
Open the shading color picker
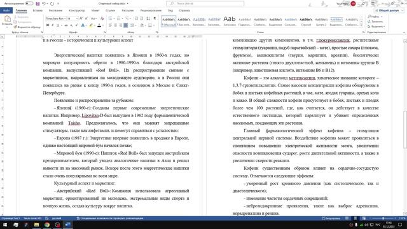pos(142,25)
